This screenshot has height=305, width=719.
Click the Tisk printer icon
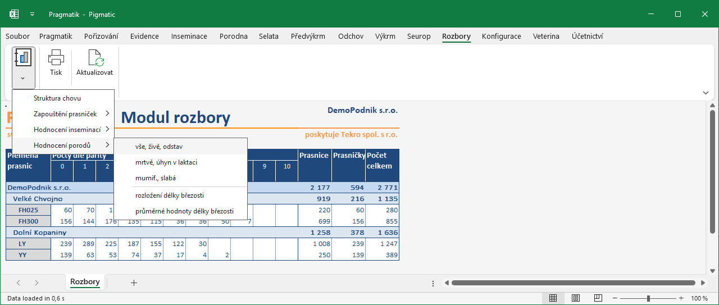click(x=56, y=57)
